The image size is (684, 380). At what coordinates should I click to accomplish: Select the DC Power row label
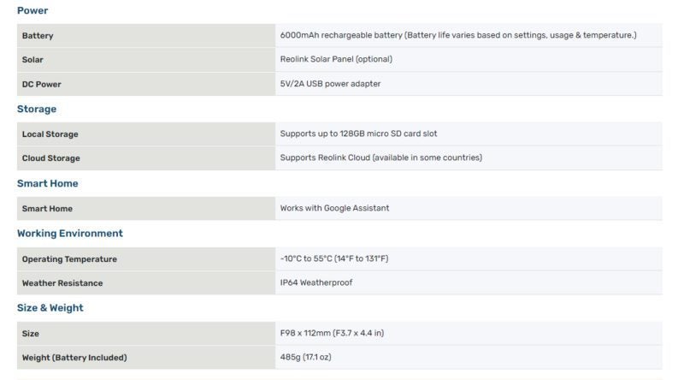click(x=41, y=84)
